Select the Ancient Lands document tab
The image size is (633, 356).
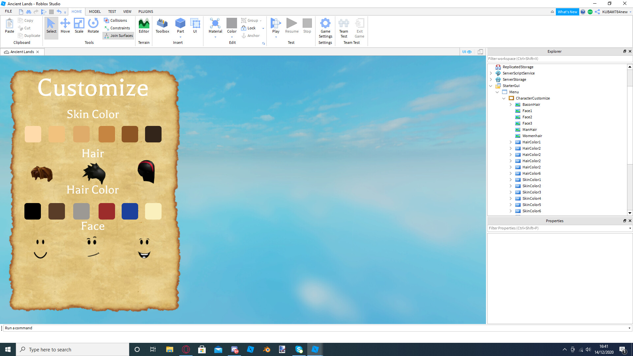click(x=22, y=52)
